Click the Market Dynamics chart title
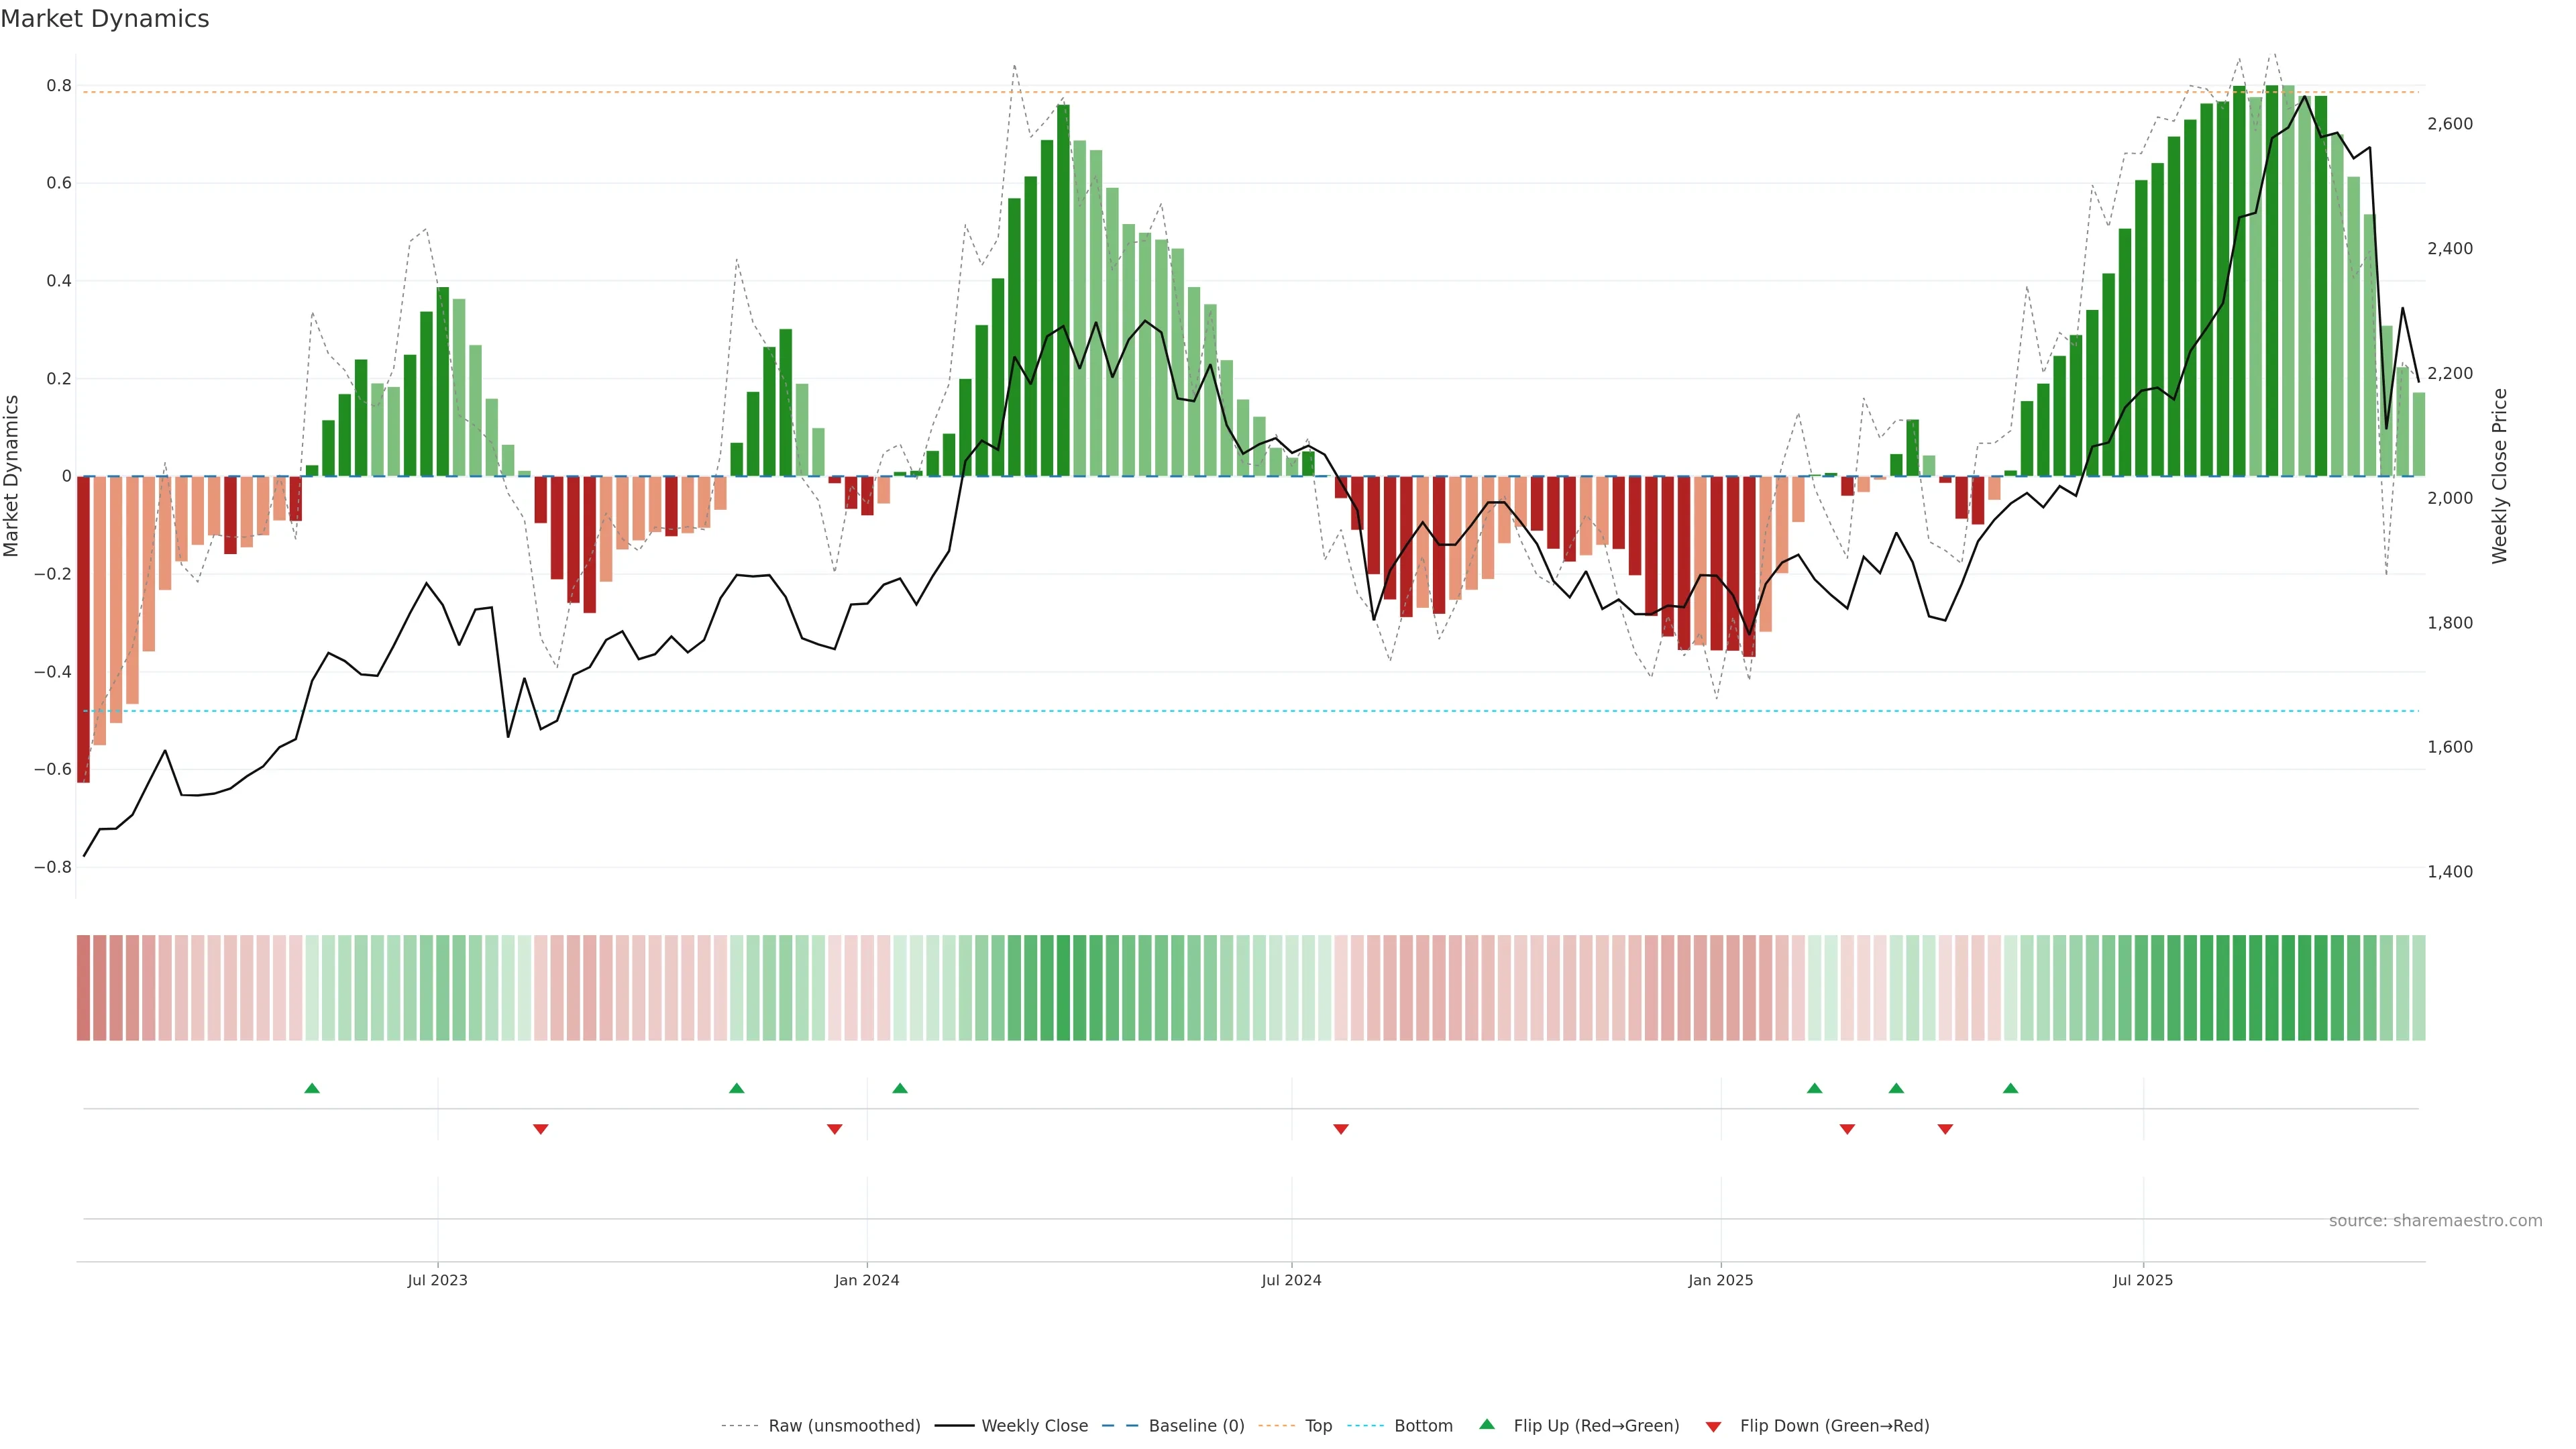The width and height of the screenshot is (2576, 1449). [x=105, y=19]
